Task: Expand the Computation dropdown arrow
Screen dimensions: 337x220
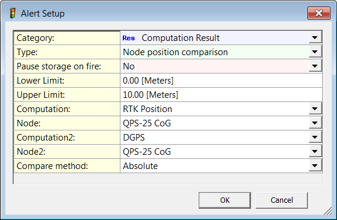Action: [315, 109]
